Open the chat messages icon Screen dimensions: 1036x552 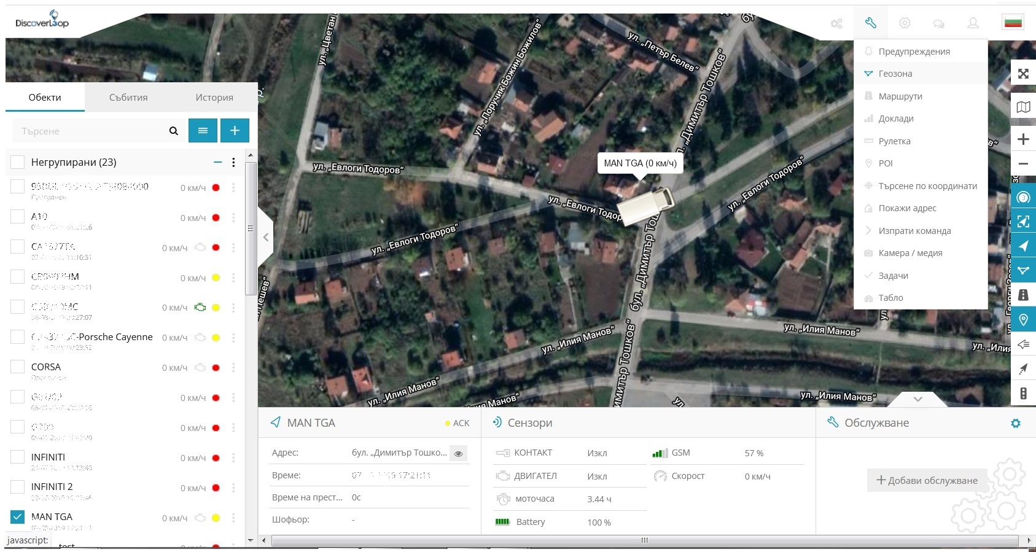tap(938, 23)
